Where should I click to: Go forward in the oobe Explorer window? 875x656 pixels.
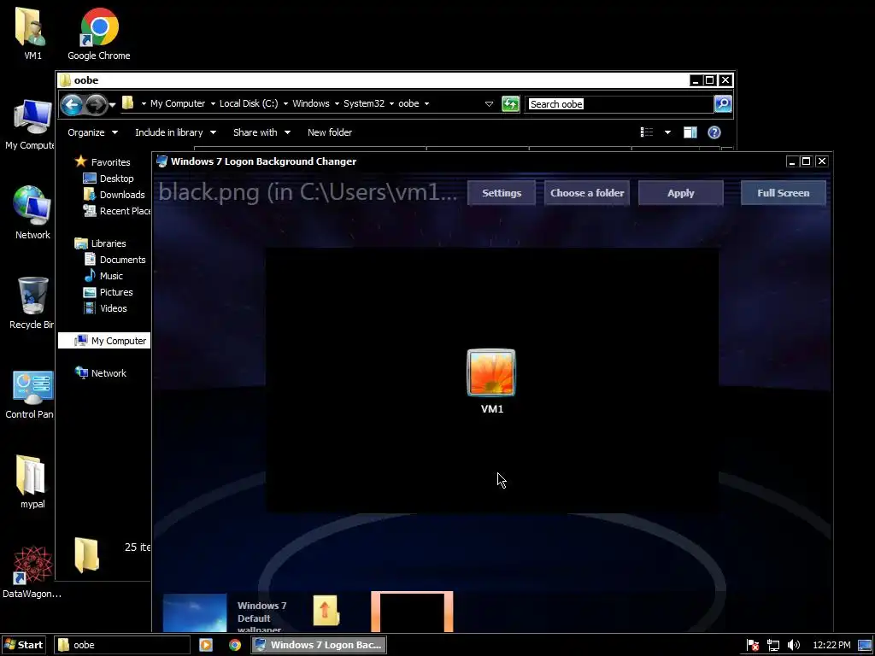[96, 104]
